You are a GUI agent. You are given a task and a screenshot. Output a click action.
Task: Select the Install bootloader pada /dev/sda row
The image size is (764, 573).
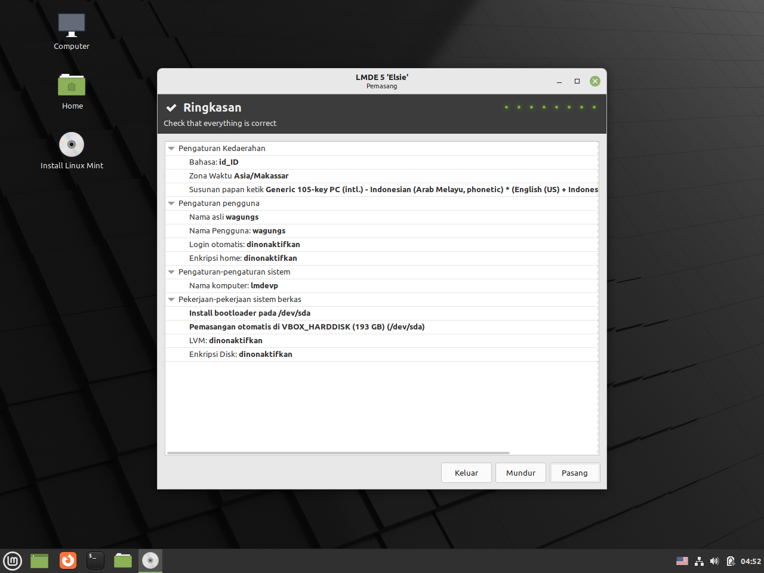382,313
